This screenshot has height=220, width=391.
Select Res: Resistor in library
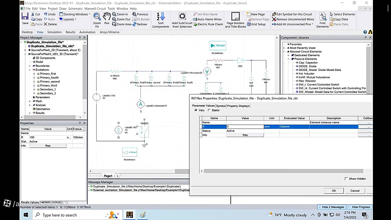pyautogui.click(x=307, y=81)
